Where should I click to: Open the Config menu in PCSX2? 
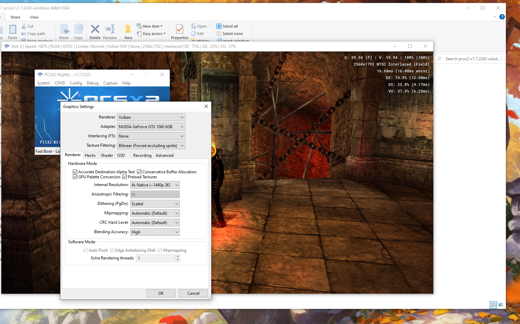click(x=76, y=83)
